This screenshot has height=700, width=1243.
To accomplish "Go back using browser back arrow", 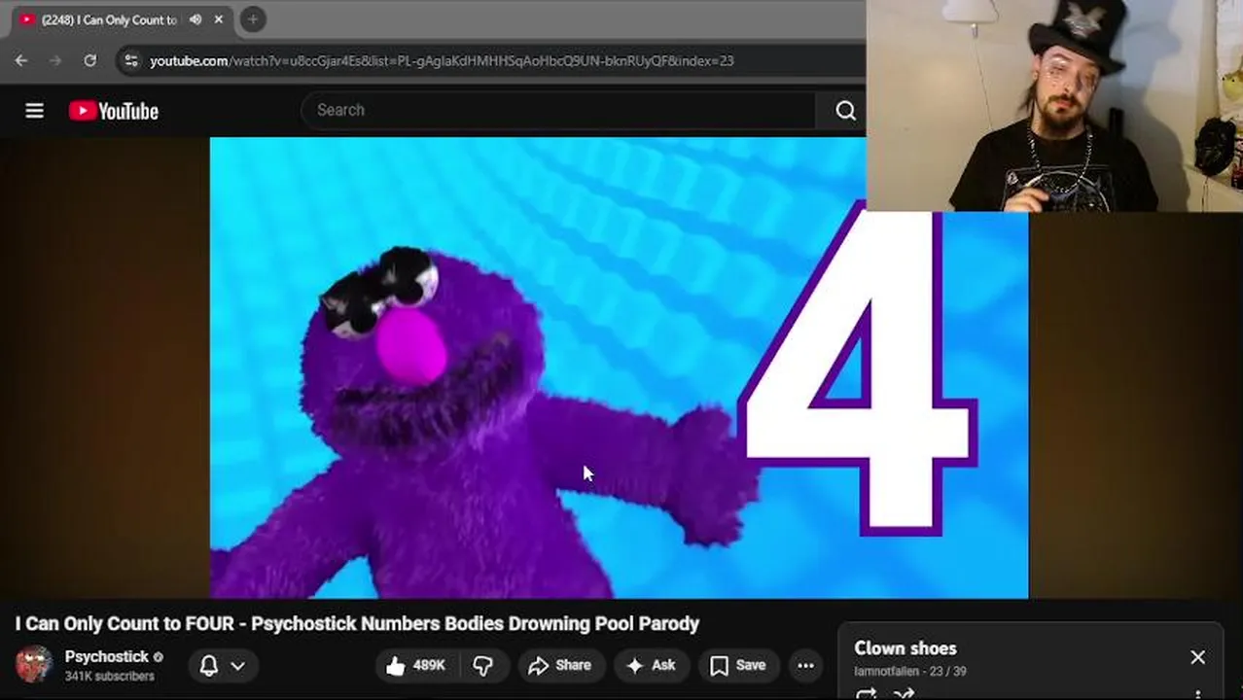I will pos(21,60).
